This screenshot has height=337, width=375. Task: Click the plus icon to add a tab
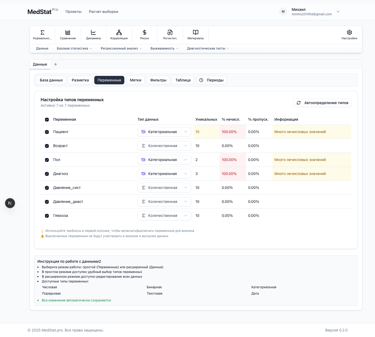(56, 64)
